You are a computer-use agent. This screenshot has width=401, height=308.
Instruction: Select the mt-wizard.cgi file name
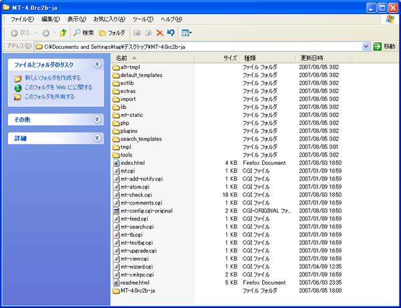click(136, 267)
